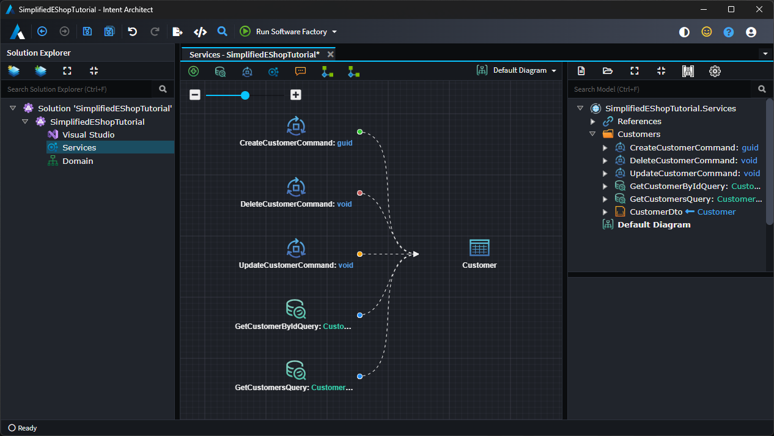This screenshot has width=774, height=436.
Task: Save the current designer
Action: pos(87,32)
